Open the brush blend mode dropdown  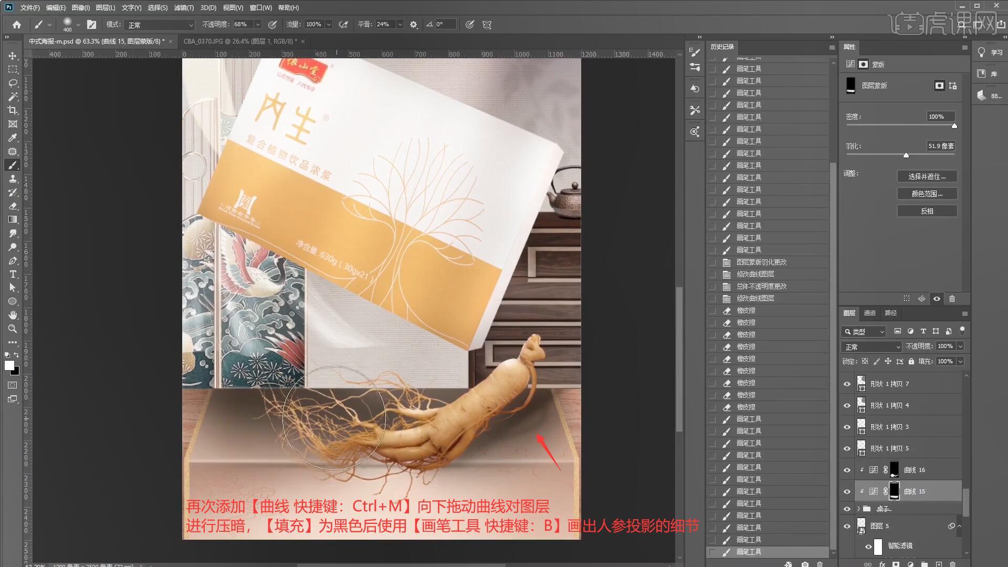pyautogui.click(x=160, y=25)
